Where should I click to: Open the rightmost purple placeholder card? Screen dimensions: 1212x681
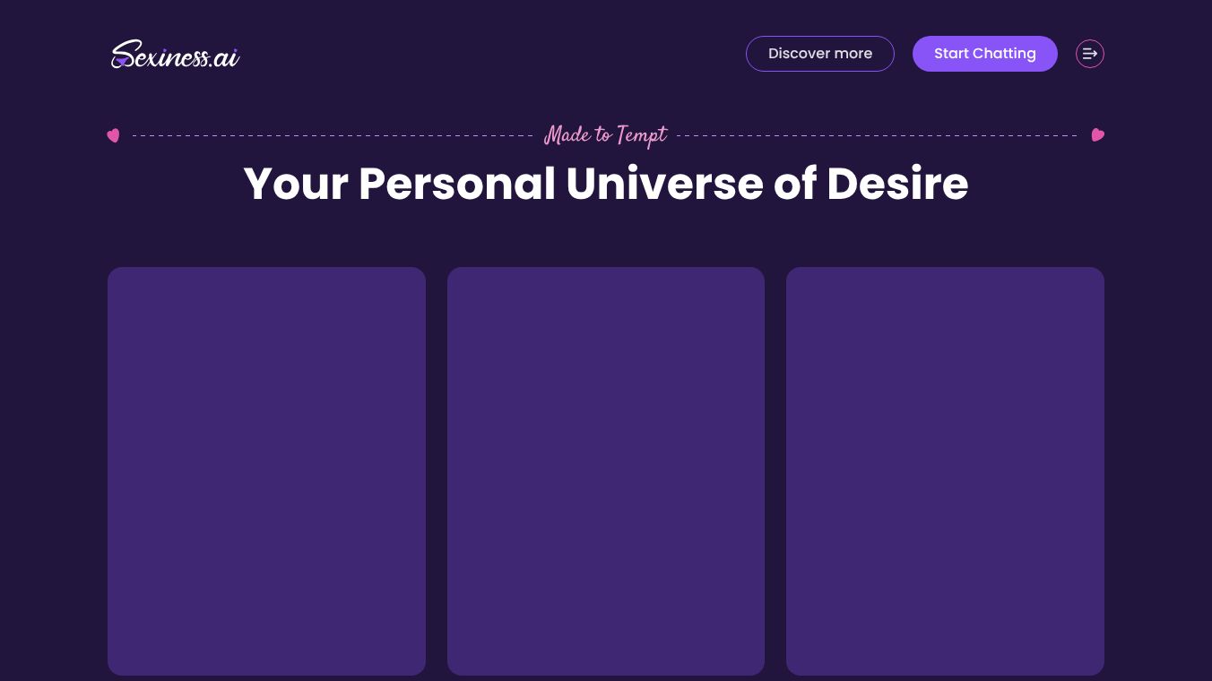(x=945, y=471)
